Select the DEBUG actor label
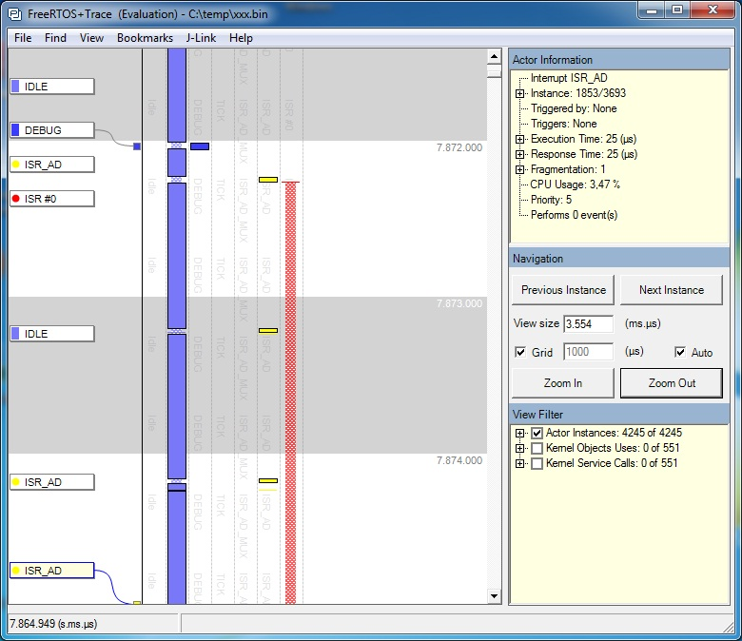Screen dimensions: 742x641 [52, 130]
